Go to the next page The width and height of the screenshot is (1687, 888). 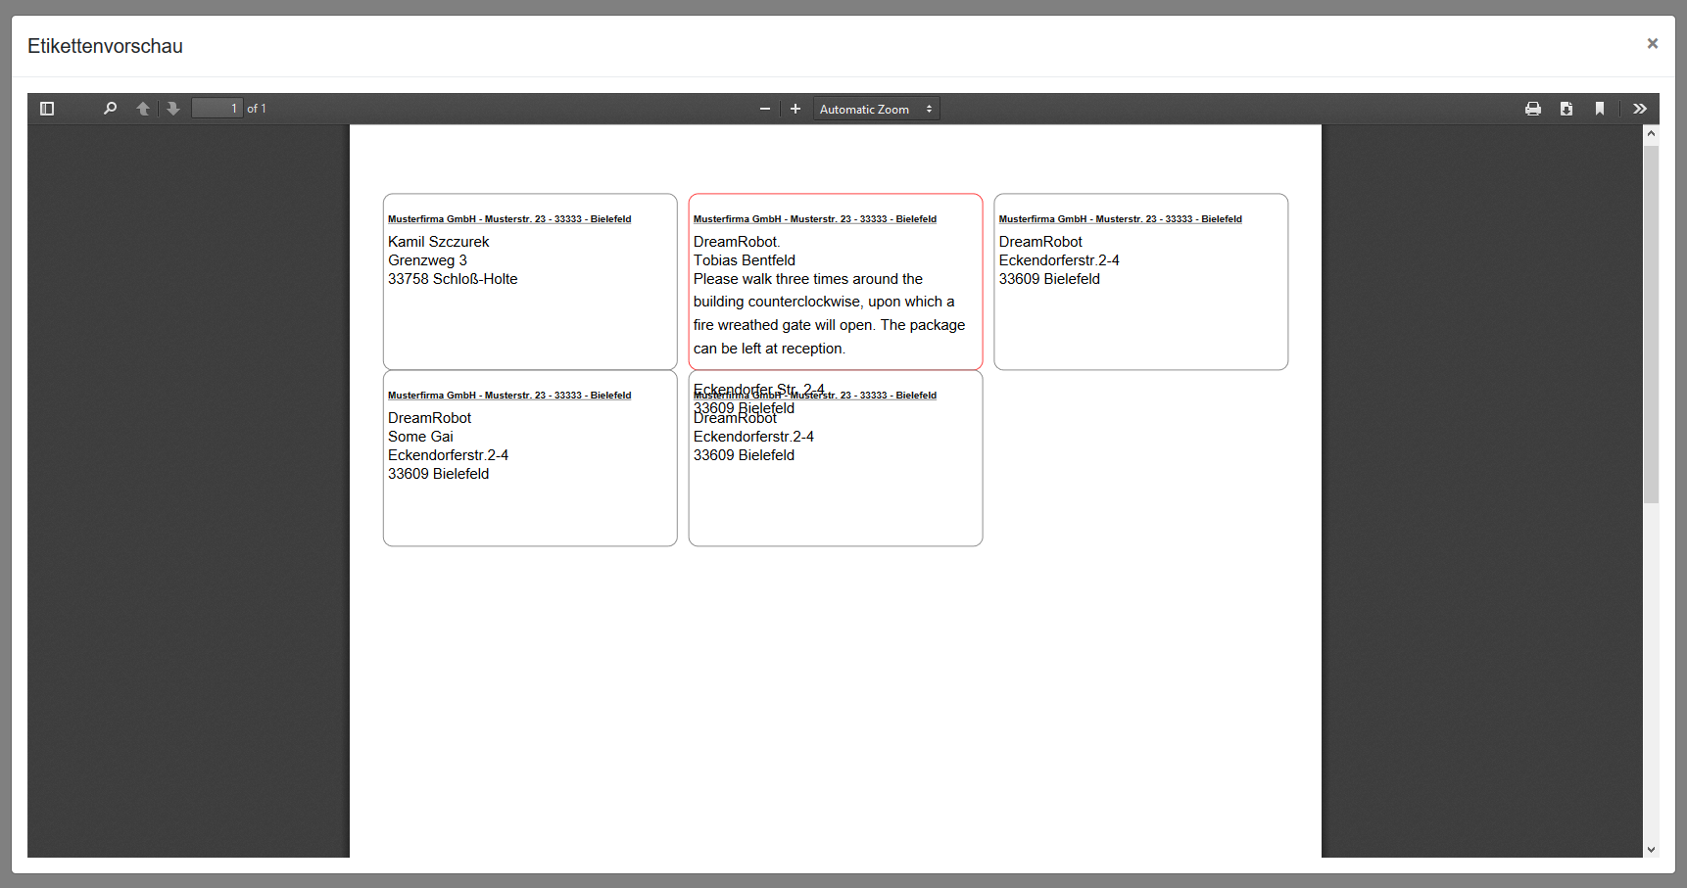(173, 109)
